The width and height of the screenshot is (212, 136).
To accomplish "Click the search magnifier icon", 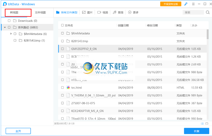I will click(208, 13).
